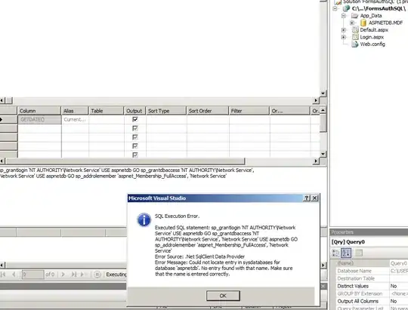Click the Current... alias cell
The height and width of the screenshot is (310, 408).
tap(76, 119)
